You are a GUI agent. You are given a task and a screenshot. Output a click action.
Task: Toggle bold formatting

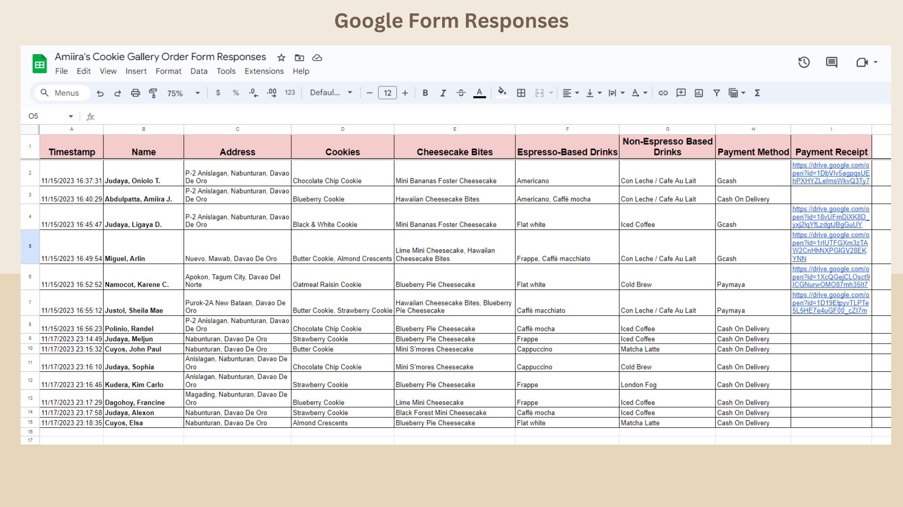coord(425,93)
